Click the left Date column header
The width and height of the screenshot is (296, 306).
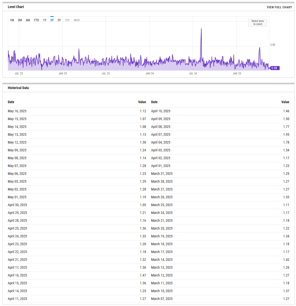click(x=11, y=102)
